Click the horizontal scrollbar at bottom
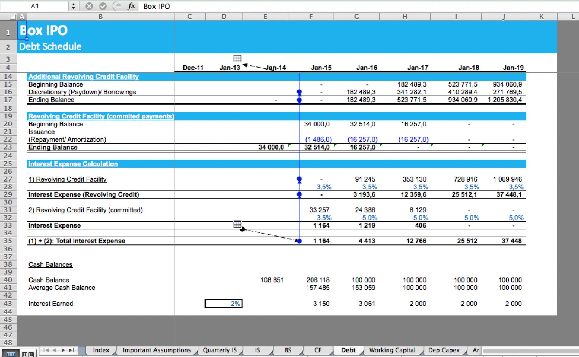This screenshot has width=579, height=357. pyautogui.click(x=530, y=351)
